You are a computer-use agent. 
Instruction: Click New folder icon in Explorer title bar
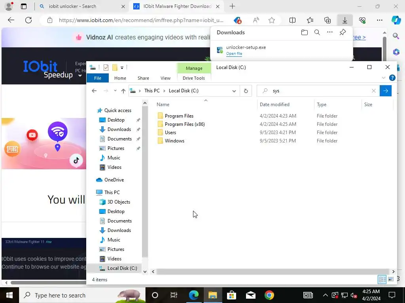115,67
